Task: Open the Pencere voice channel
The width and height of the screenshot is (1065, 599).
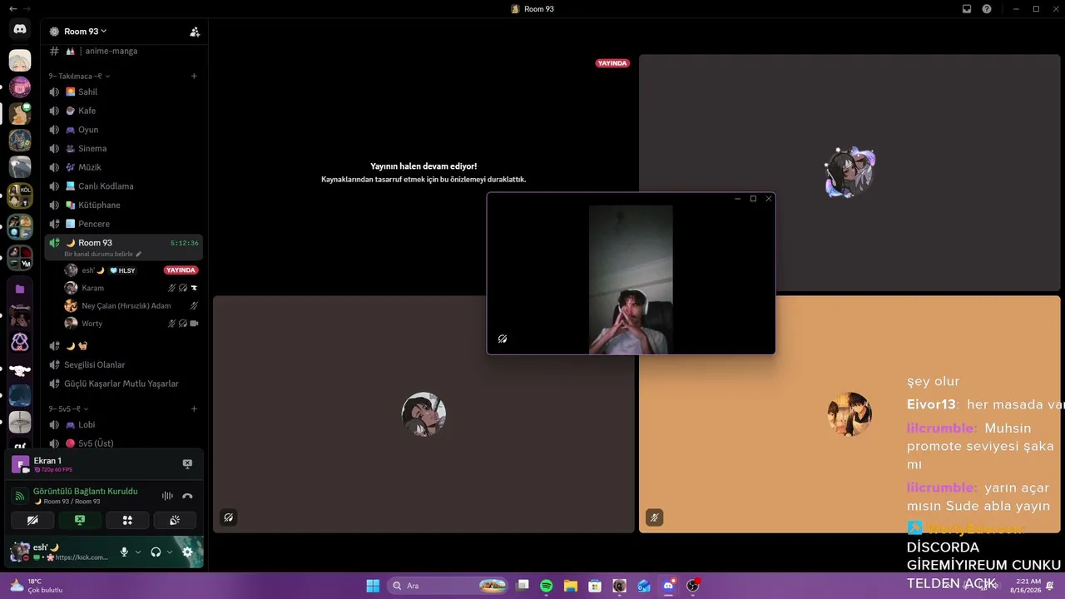Action: (124, 224)
